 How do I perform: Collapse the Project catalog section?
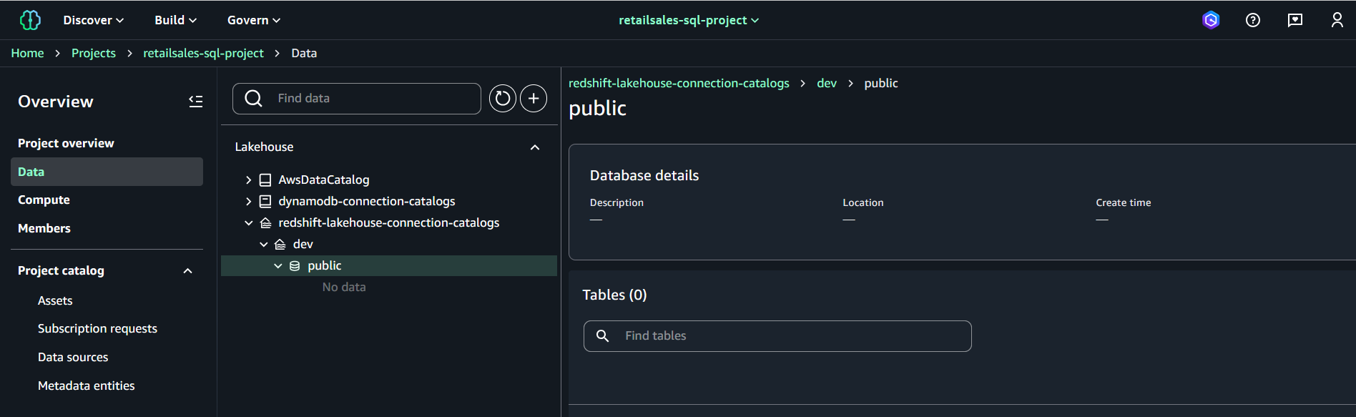(x=187, y=271)
